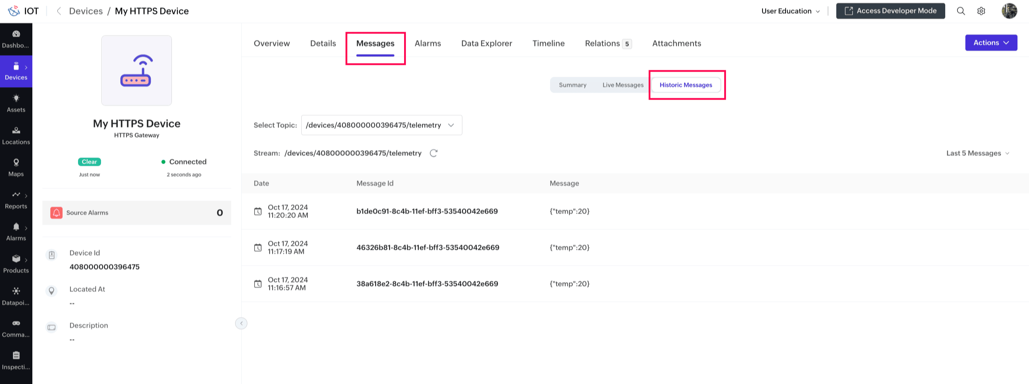Click the Device Id value 408000000396475
This screenshot has width=1029, height=384.
104,267
